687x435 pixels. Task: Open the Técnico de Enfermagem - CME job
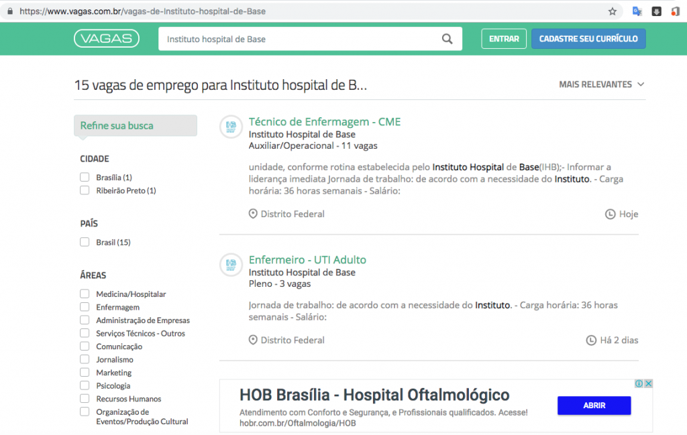[324, 122]
